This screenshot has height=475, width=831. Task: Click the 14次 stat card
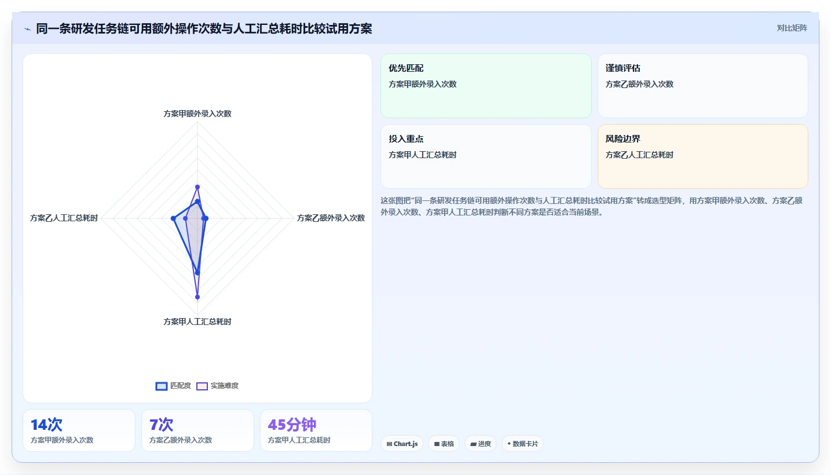79,430
